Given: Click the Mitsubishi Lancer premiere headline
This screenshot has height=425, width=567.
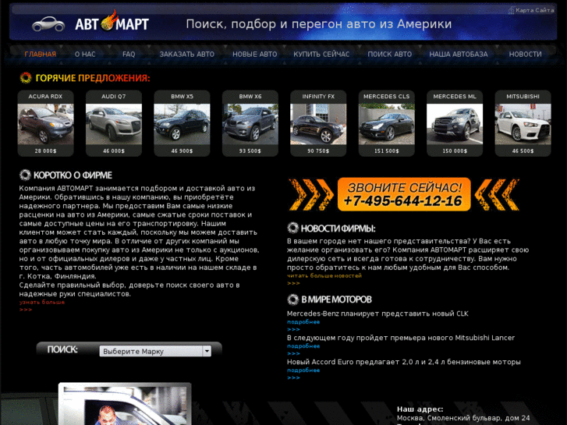Looking at the screenshot, I should coord(401,338).
